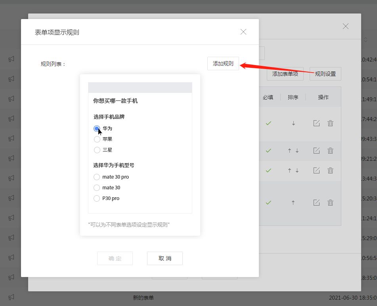Move third table row down
377x306 pixels.
(297, 170)
